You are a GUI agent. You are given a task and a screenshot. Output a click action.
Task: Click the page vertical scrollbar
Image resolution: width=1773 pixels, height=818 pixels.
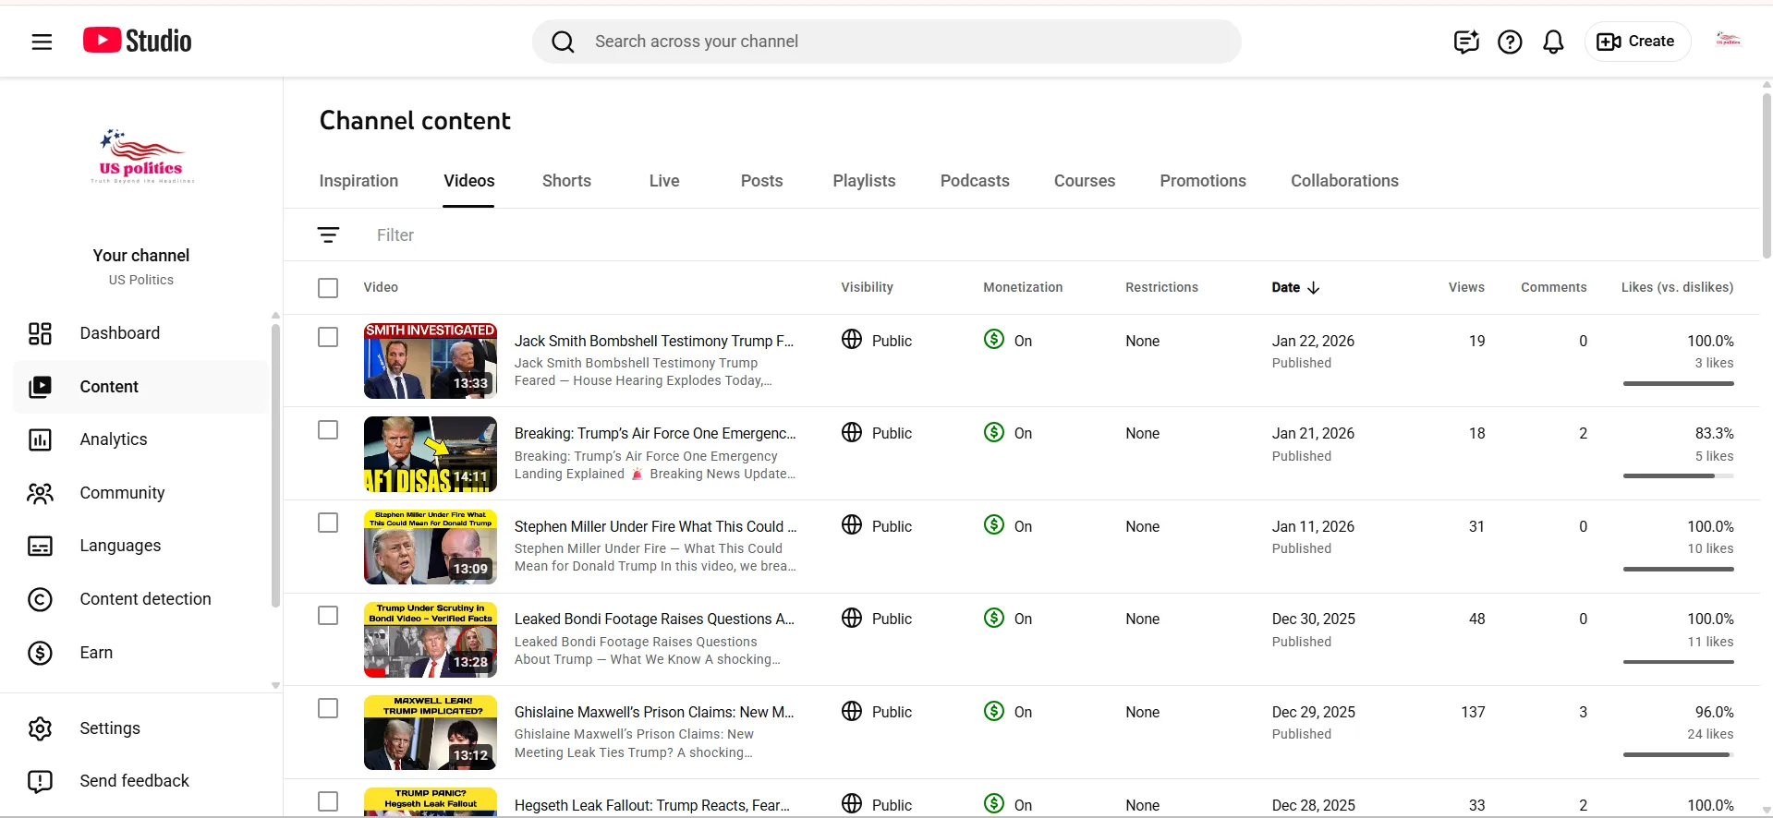pos(1767,175)
